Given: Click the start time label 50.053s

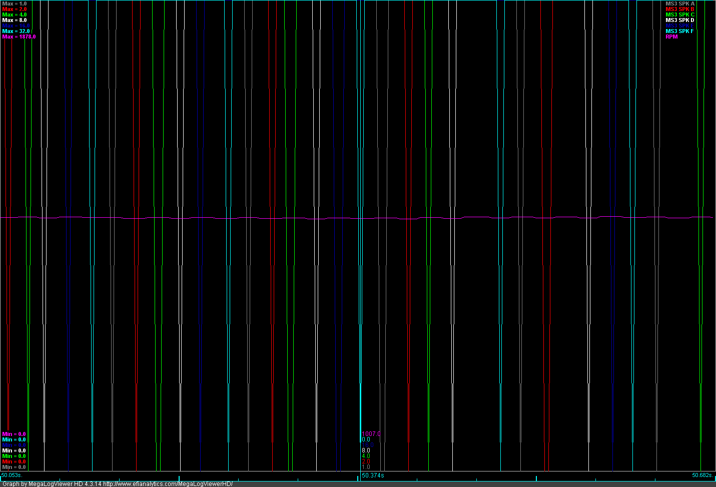Looking at the screenshot, I should 12,475.
